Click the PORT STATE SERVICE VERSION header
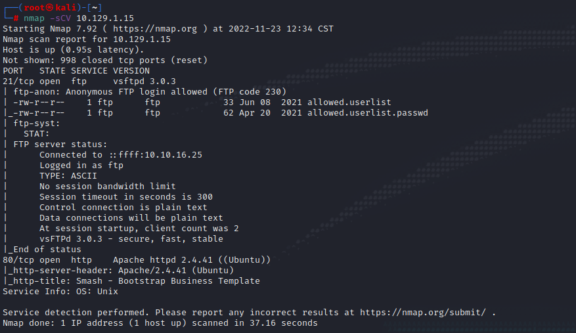 pyautogui.click(x=76, y=71)
